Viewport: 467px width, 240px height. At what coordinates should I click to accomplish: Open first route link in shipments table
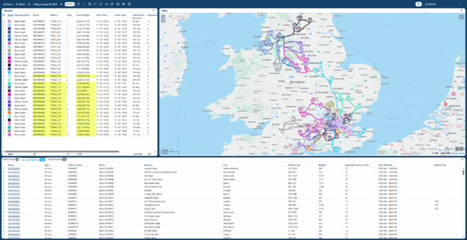point(14,168)
